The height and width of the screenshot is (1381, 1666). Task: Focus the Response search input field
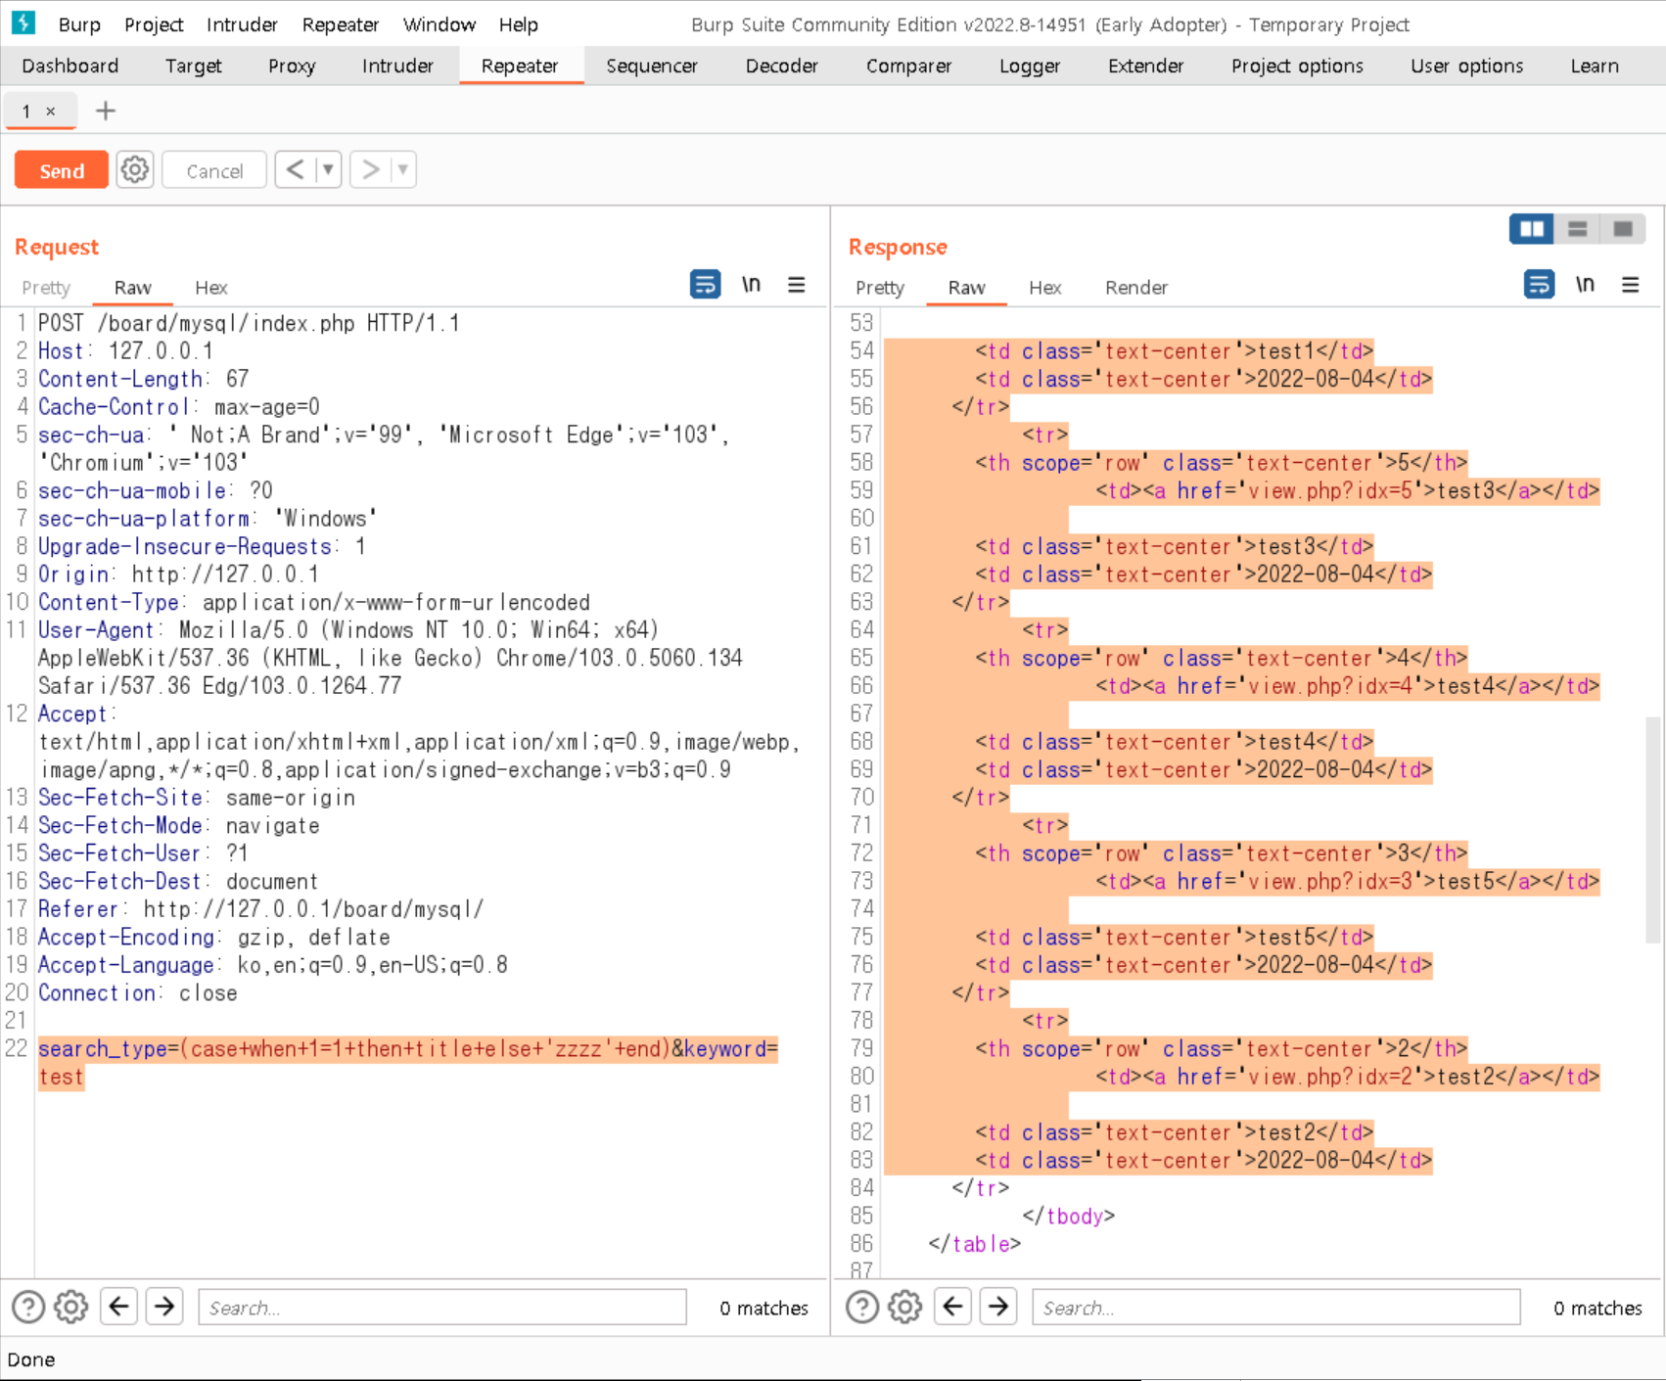coord(1276,1307)
